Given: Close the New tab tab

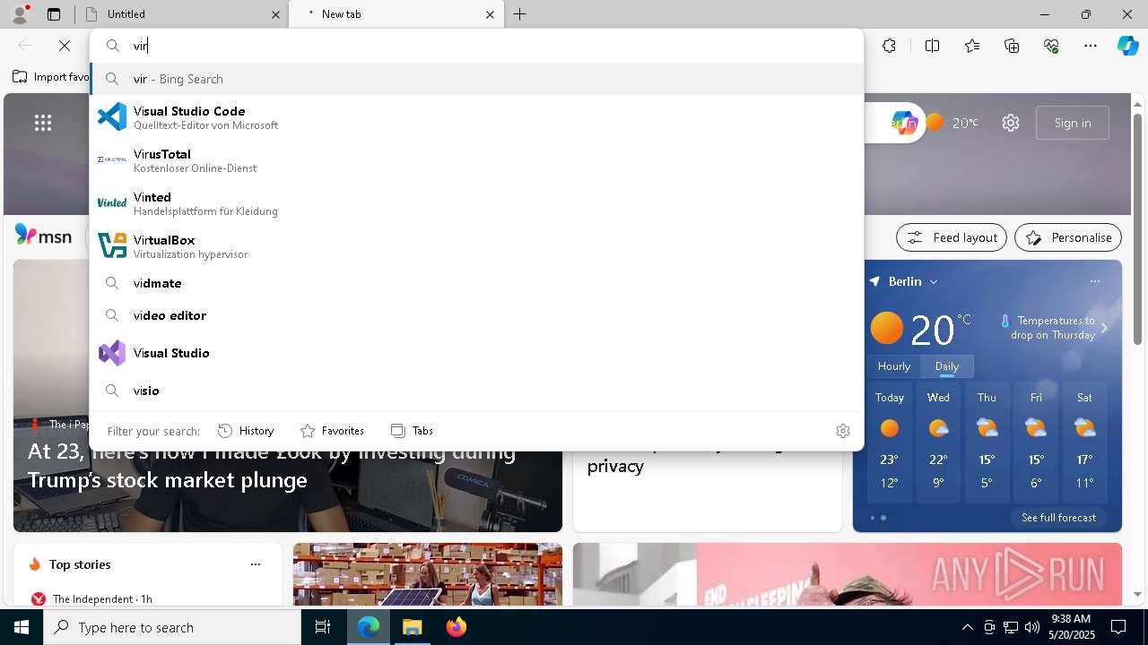Looking at the screenshot, I should tap(490, 14).
